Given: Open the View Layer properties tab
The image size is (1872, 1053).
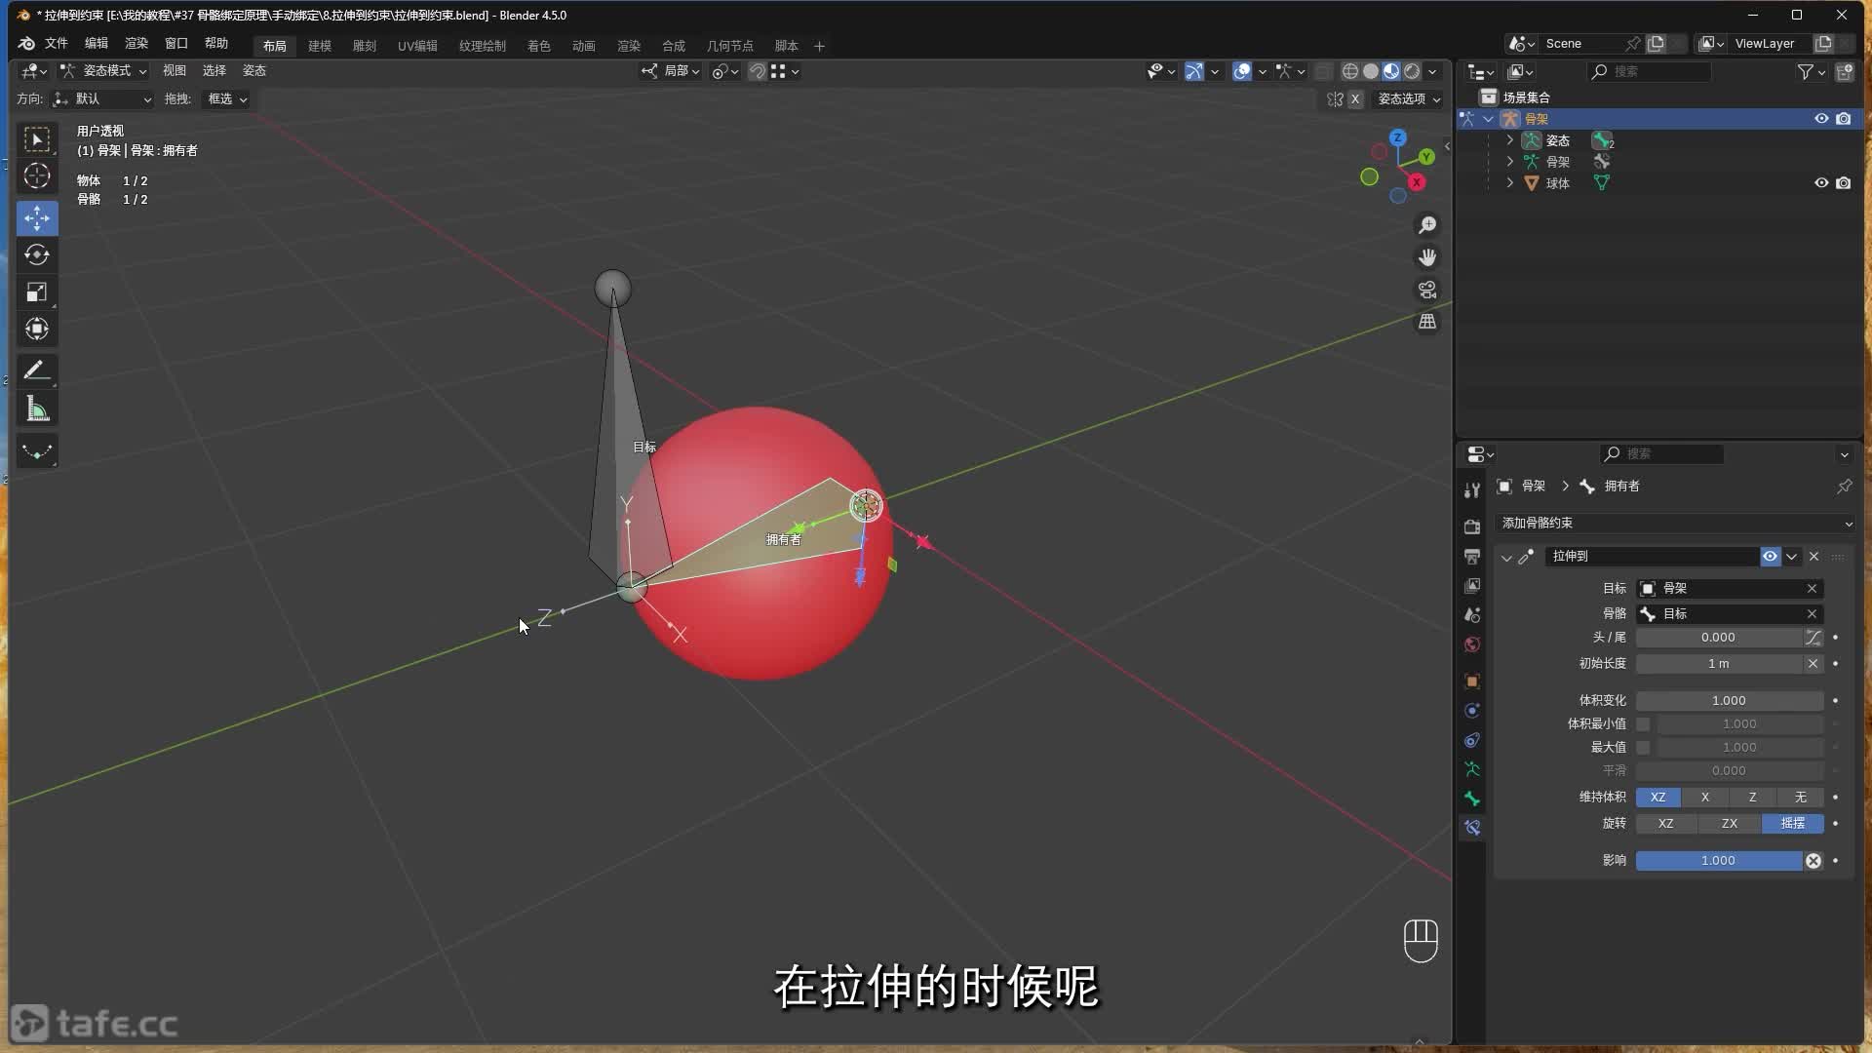Looking at the screenshot, I should click(1472, 585).
